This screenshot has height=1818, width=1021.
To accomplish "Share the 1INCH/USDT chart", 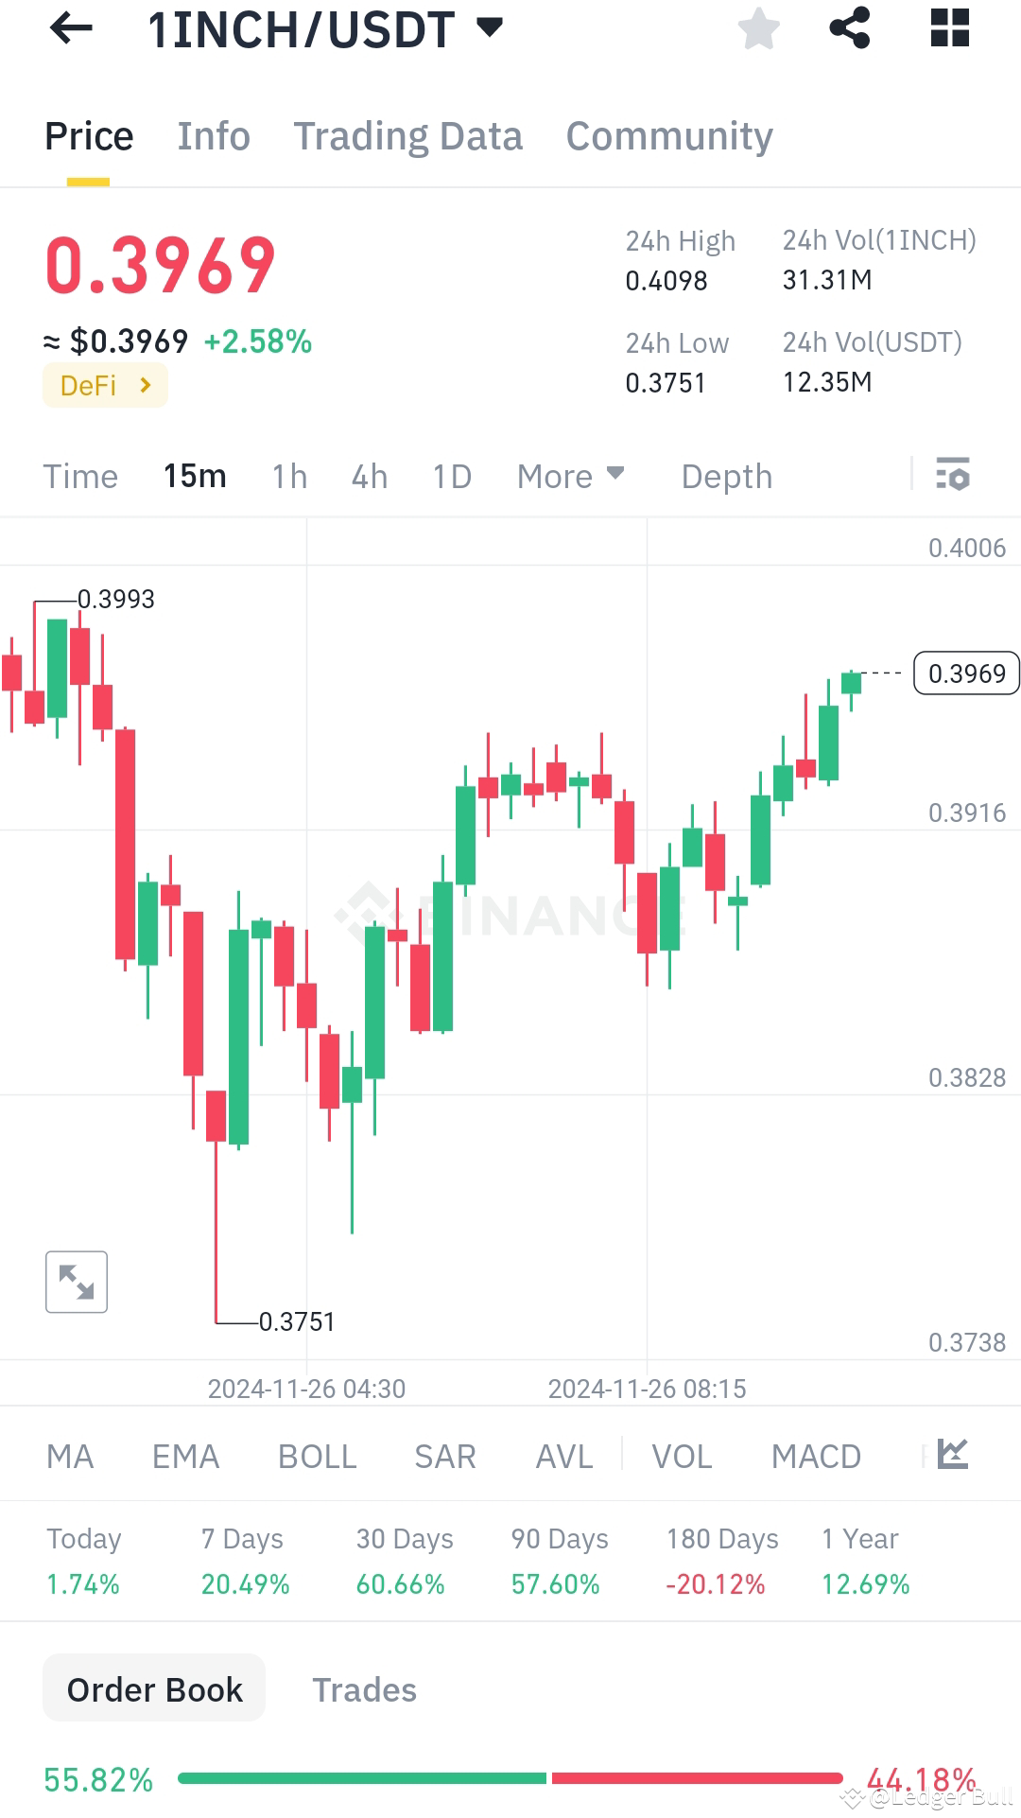I will click(x=849, y=28).
